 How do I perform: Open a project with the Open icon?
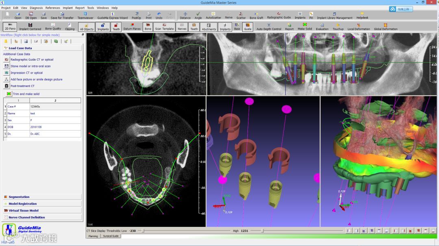[x=17, y=16]
